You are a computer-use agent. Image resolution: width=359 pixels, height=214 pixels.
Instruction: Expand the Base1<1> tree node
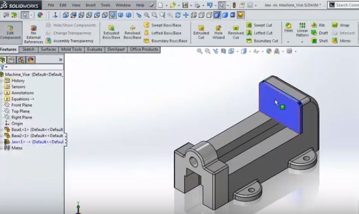(2, 130)
